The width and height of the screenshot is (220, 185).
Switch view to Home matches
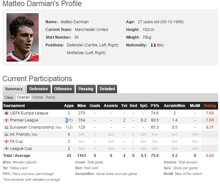[x=38, y=97]
